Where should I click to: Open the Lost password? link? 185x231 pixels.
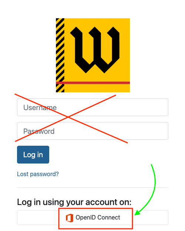point(38,174)
